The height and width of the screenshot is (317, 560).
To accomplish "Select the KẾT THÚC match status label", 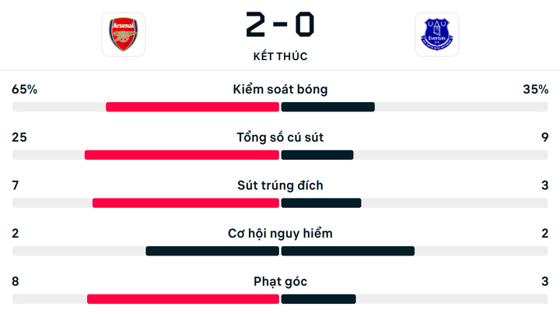I will [x=280, y=56].
